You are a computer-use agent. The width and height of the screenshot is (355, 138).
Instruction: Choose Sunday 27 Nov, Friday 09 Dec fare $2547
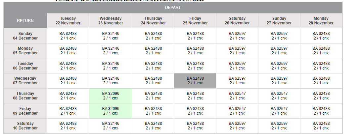click(x=279, y=111)
